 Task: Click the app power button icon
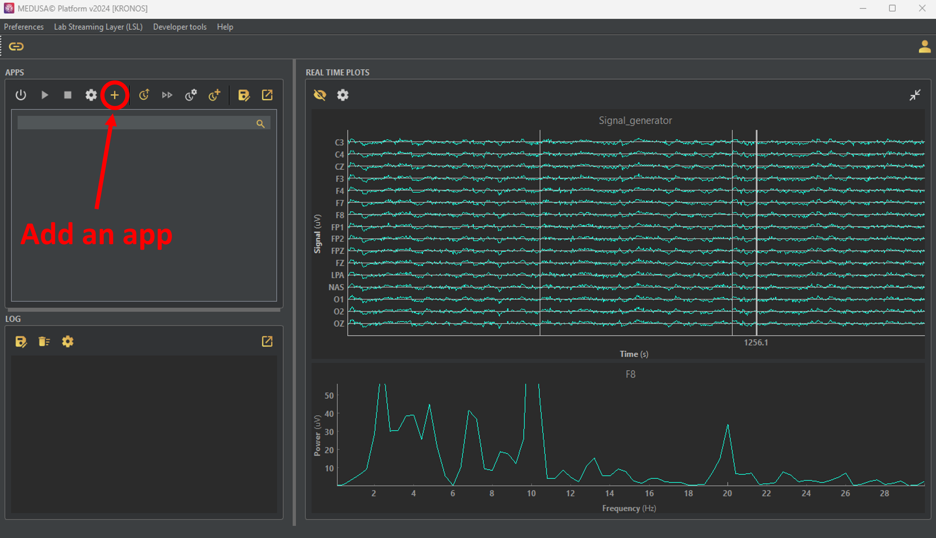coord(21,95)
